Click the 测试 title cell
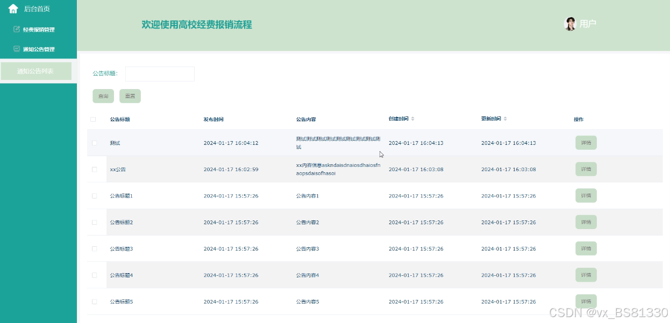Image resolution: width=670 pixels, height=323 pixels. click(115, 143)
